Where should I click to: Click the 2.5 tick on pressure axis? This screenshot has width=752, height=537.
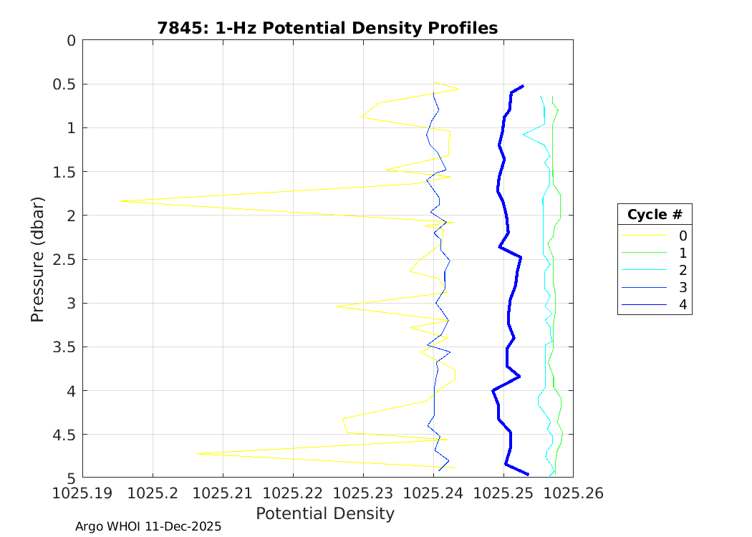click(x=63, y=259)
